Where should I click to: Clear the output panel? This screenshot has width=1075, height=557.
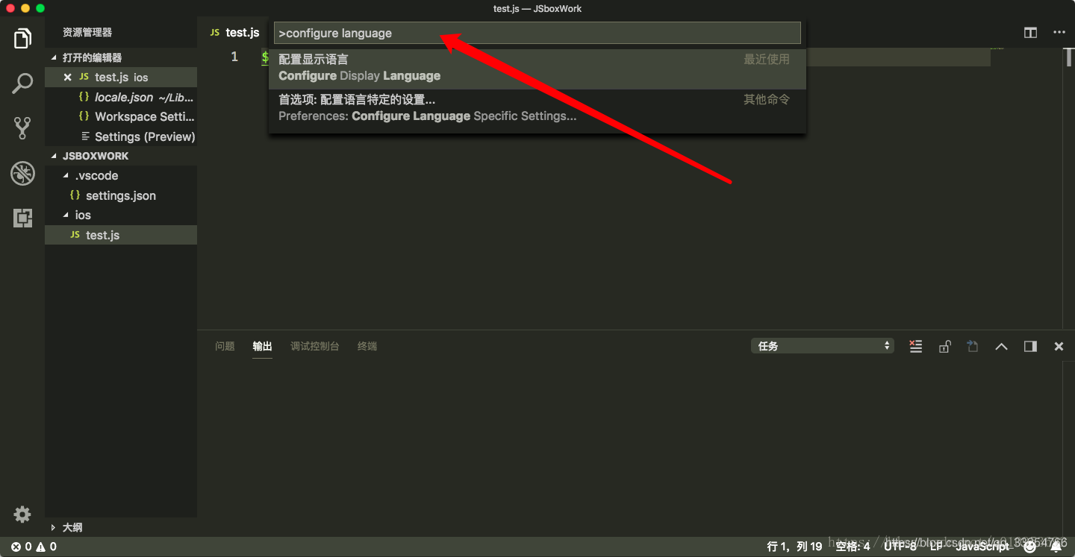tap(916, 346)
